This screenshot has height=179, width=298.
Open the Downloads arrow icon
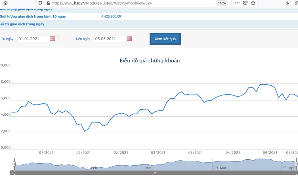click(x=288, y=3)
